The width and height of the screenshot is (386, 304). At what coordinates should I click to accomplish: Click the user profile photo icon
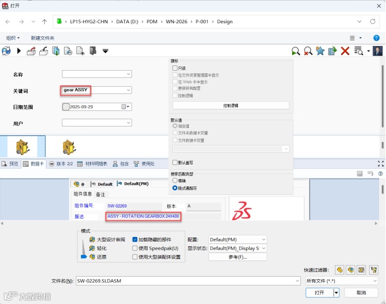tap(378, 51)
